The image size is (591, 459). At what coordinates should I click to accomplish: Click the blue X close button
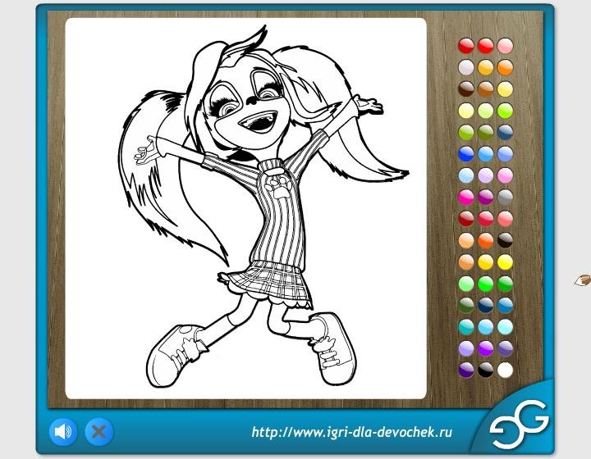98,430
